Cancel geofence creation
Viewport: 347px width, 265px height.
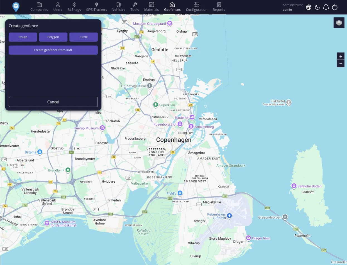click(x=53, y=102)
